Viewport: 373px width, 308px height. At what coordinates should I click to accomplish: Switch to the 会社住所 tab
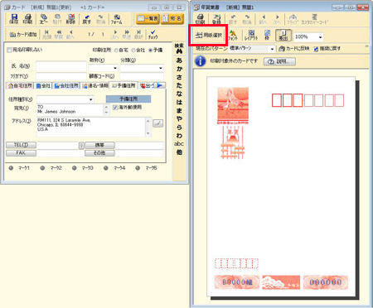click(66, 86)
